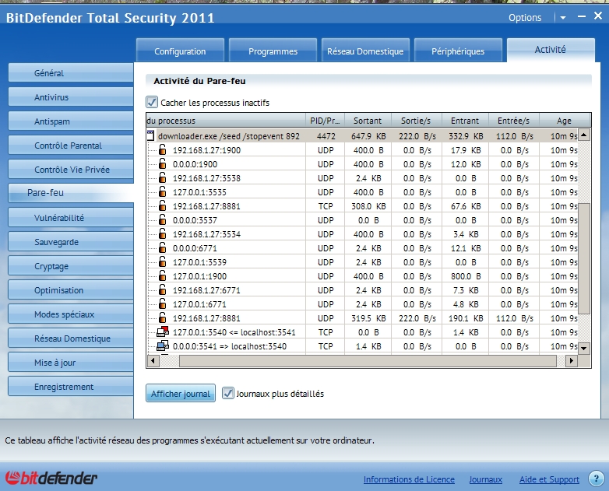609x491 pixels.
Task: Open Réseau Domestique in the sidebar
Action: click(71, 338)
